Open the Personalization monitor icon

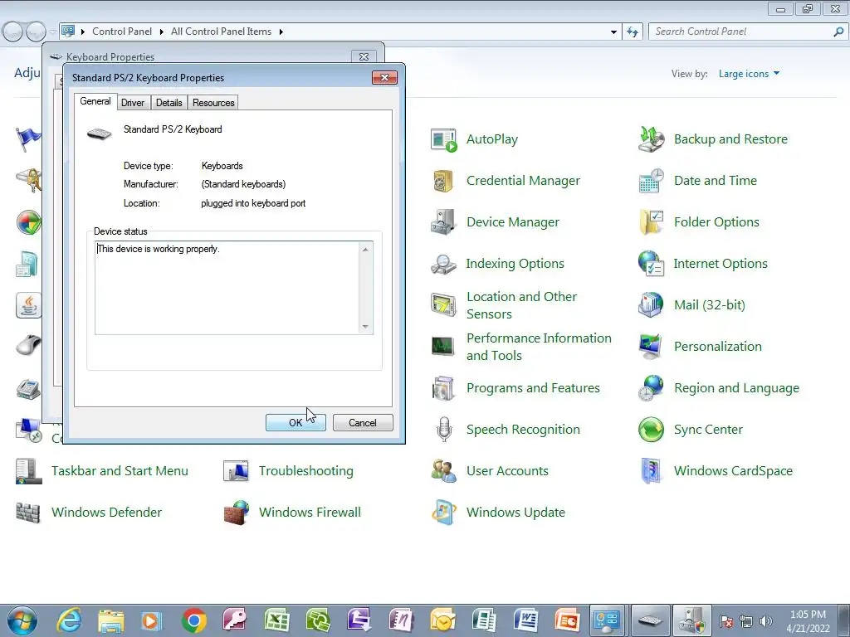(651, 347)
